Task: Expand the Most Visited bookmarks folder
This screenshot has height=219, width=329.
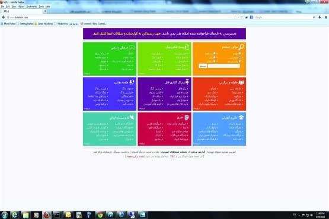Action: click(x=8, y=24)
